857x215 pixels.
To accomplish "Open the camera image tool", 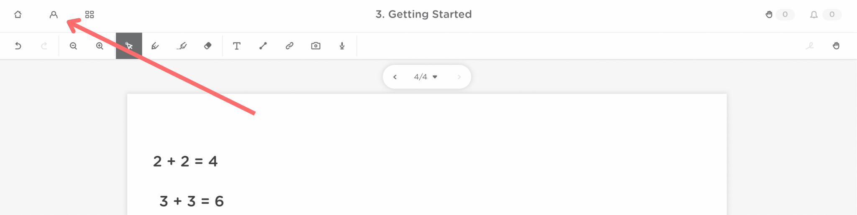I will (x=316, y=46).
